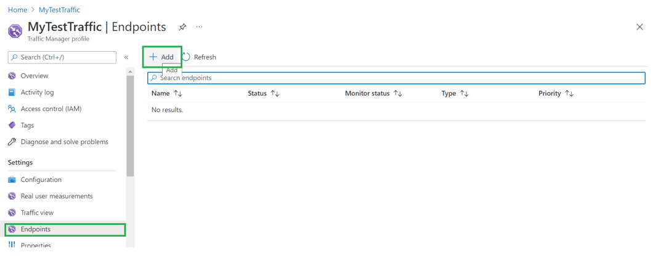
Task: Focus the Search endpoints field
Action: [x=396, y=78]
